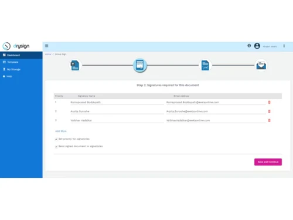Click the Signatory Name column header
Image resolution: width=293 pixels, height=220 pixels.
[x=86, y=96]
